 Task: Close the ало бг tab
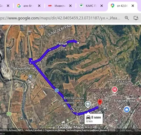point(39,6)
